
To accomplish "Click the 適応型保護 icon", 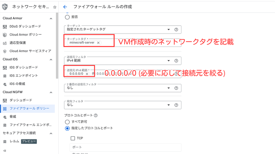I will (5, 43).
